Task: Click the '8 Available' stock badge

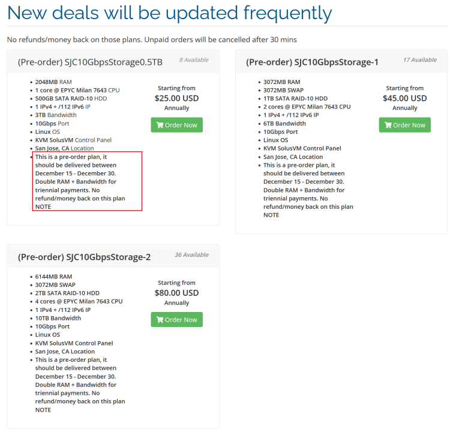Action: click(x=193, y=60)
